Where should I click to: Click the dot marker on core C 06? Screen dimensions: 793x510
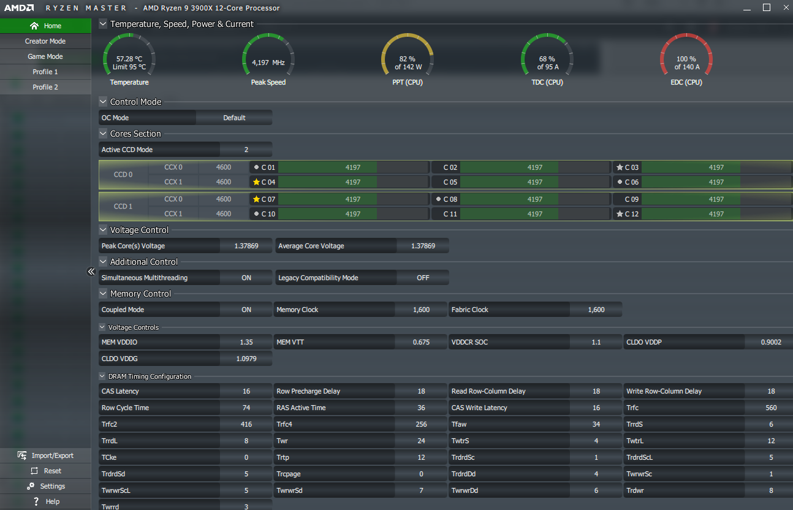click(x=620, y=182)
